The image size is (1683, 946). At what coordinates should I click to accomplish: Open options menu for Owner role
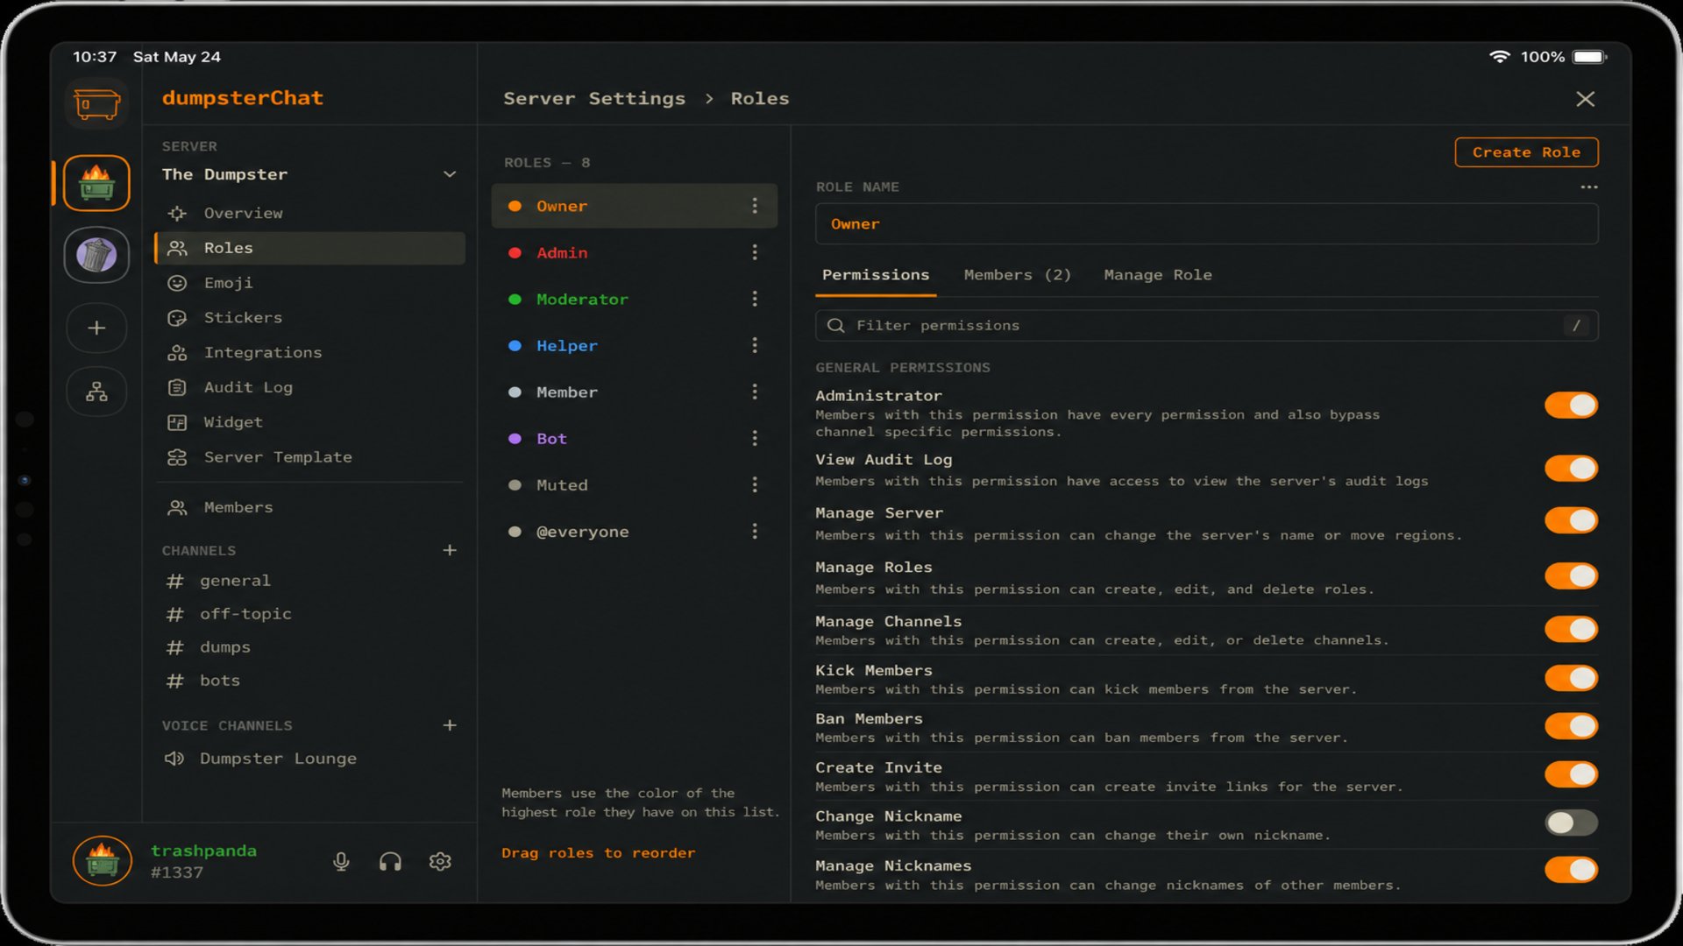754,206
